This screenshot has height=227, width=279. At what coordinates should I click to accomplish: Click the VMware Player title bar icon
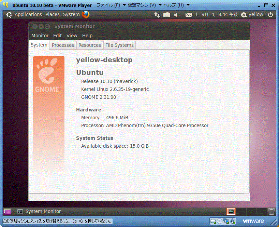tap(6, 5)
